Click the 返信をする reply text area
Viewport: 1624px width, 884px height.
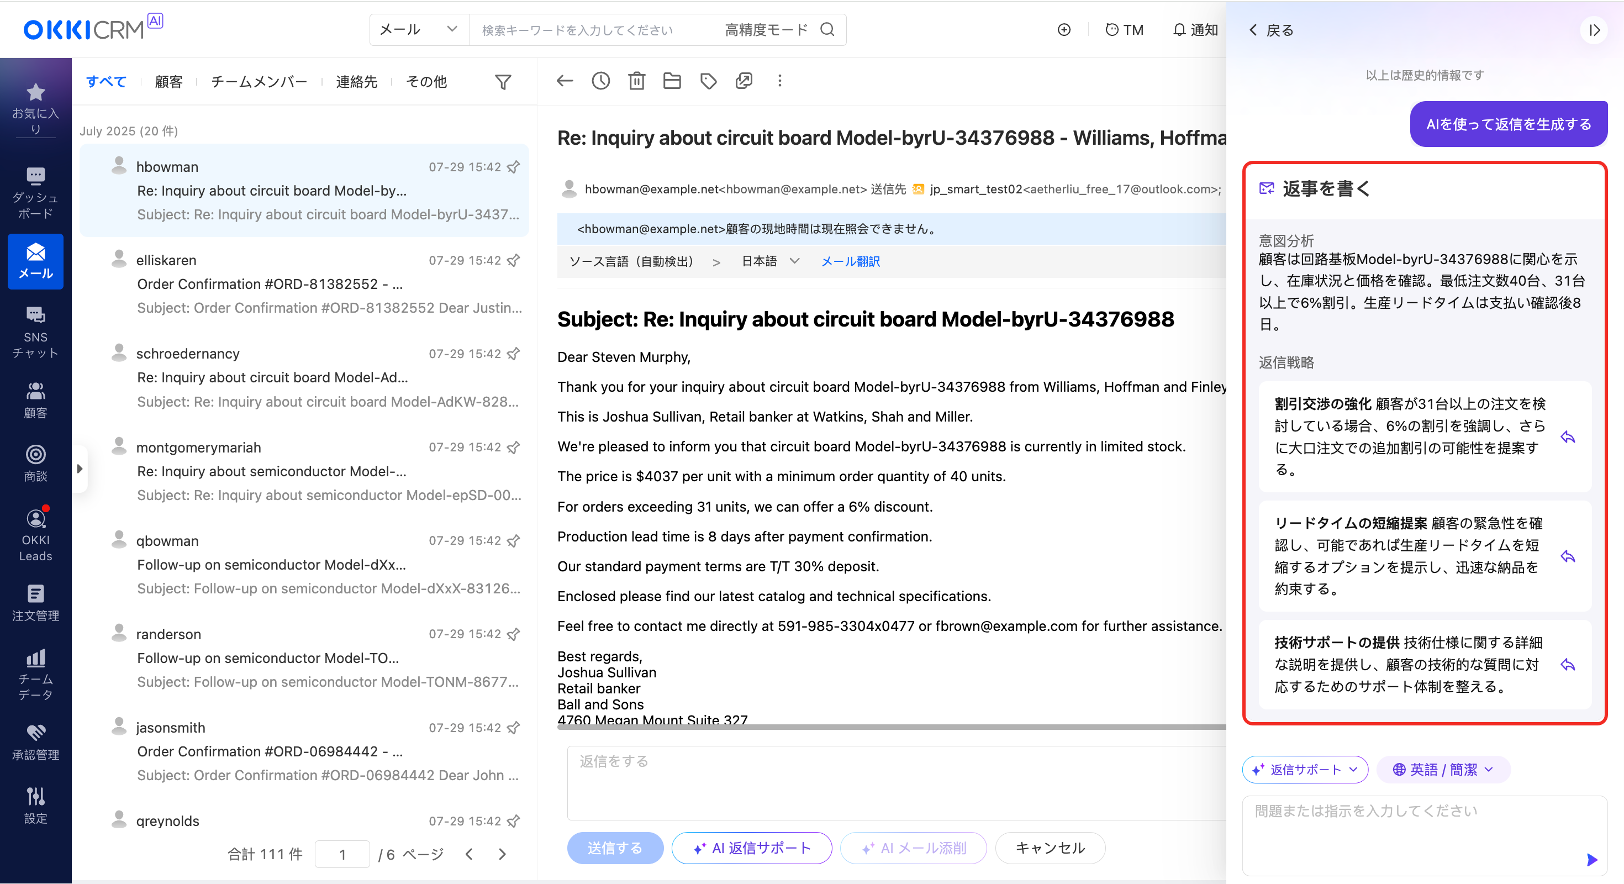896,782
